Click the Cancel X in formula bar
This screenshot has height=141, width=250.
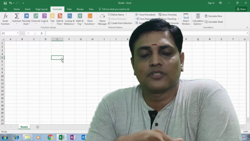coord(29,33)
